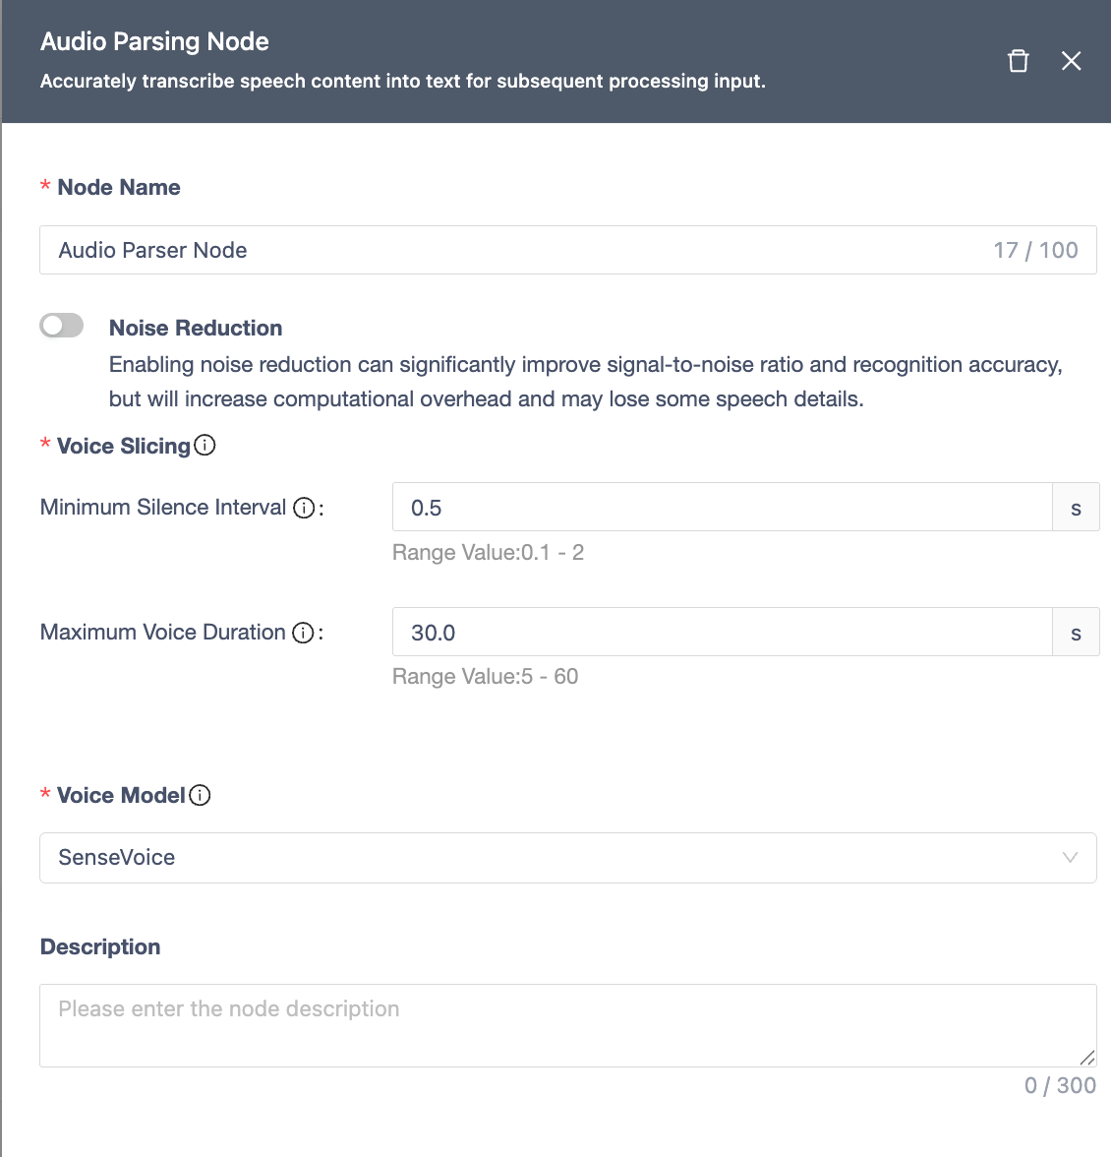Show info tooltip next to Voice Slicing
The image size is (1111, 1157).
click(x=205, y=446)
